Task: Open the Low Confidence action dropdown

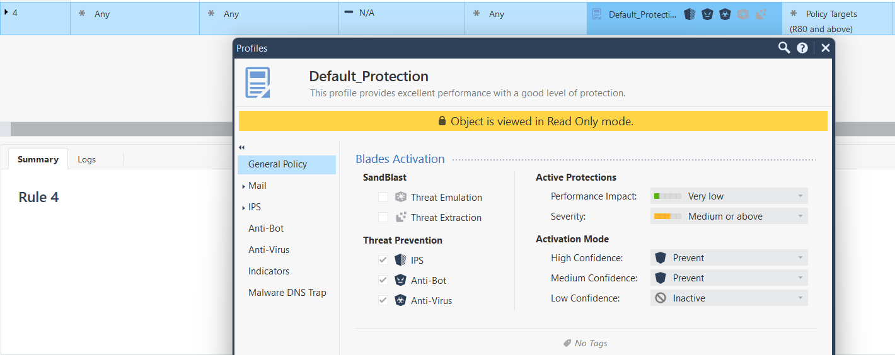Action: coord(729,298)
